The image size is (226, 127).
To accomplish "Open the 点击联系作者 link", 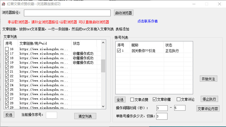I will pyautogui.click(x=147, y=21).
